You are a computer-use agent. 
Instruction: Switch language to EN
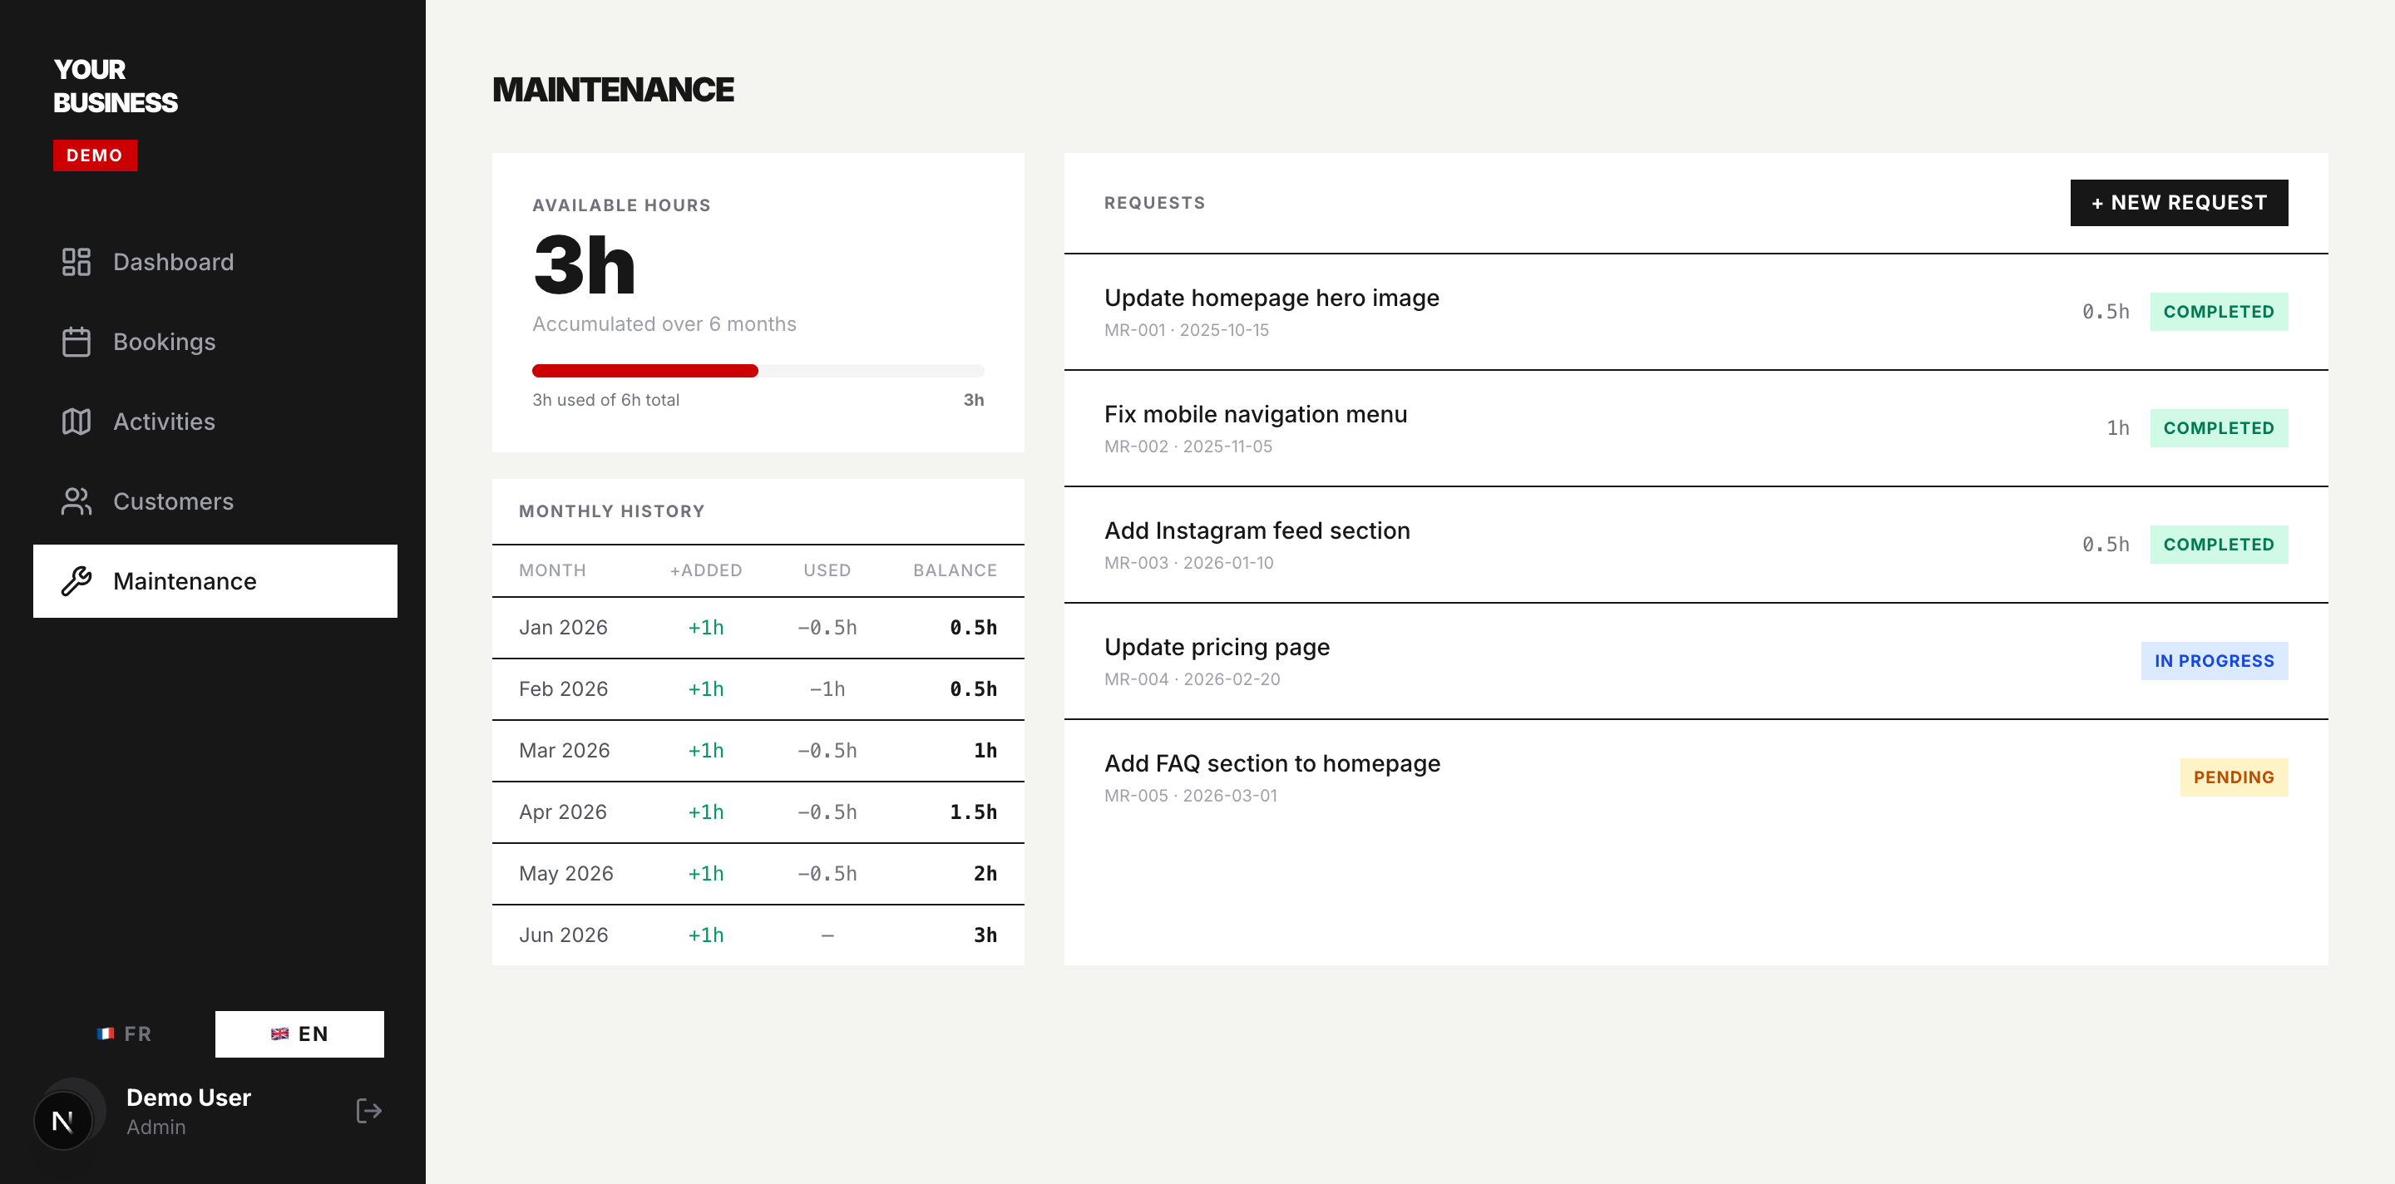point(299,1034)
